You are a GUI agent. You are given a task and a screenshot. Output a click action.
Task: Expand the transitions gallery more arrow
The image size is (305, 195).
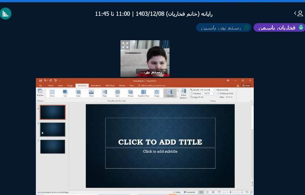tap(177, 97)
